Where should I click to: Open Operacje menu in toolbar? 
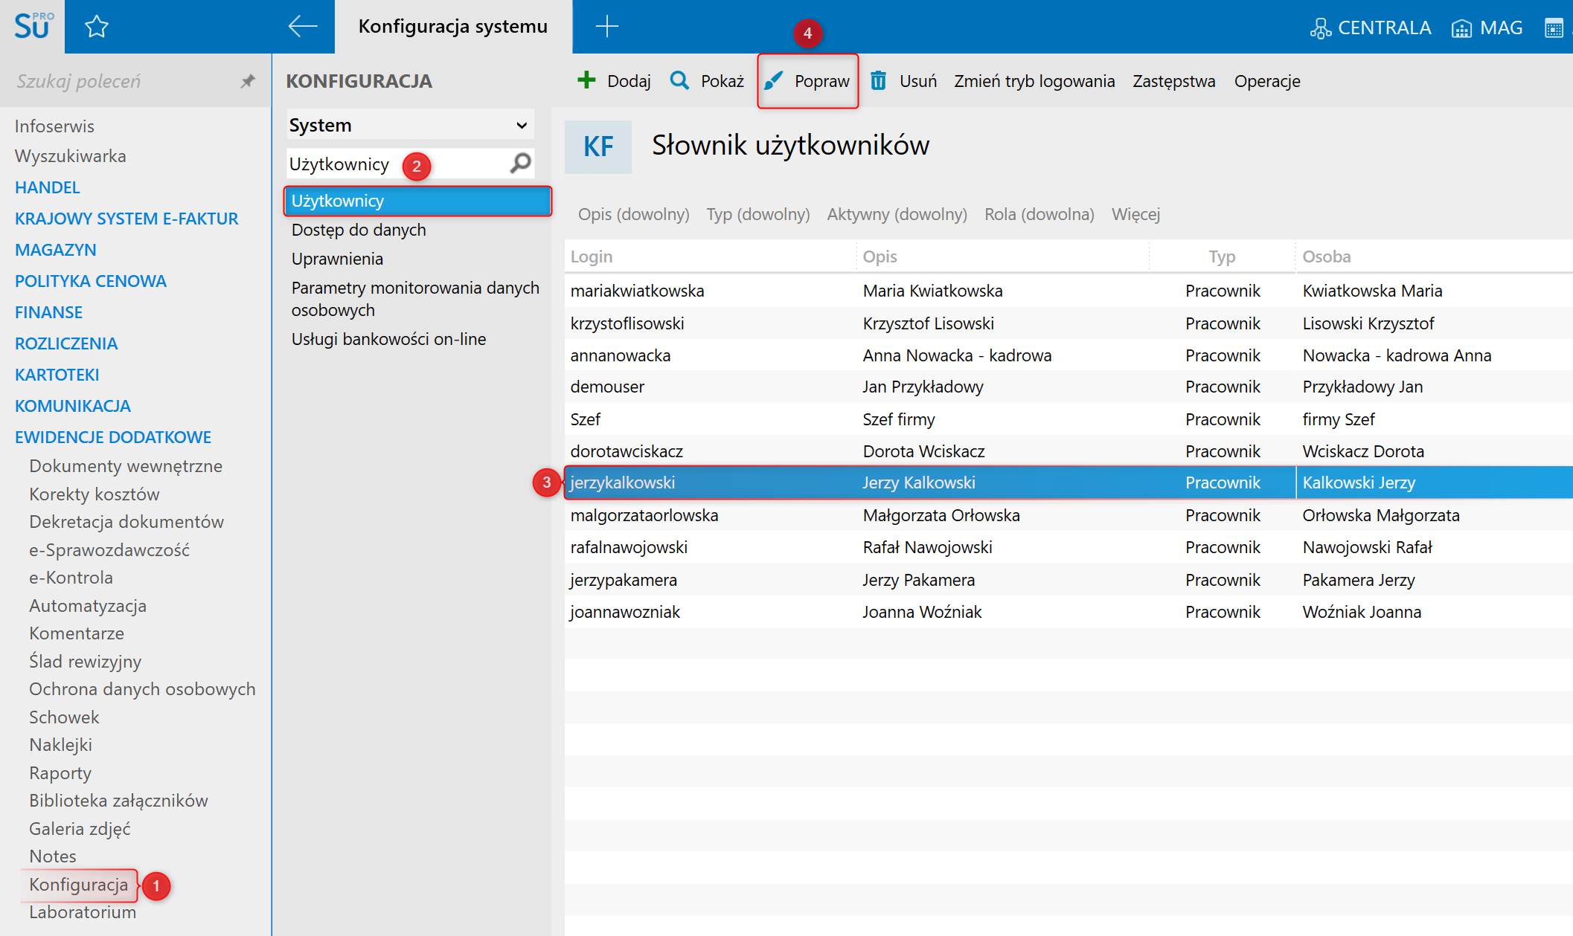1266,81
